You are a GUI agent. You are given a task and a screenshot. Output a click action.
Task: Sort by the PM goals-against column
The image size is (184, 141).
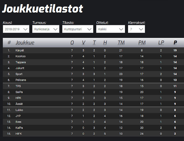tap(142, 43)
